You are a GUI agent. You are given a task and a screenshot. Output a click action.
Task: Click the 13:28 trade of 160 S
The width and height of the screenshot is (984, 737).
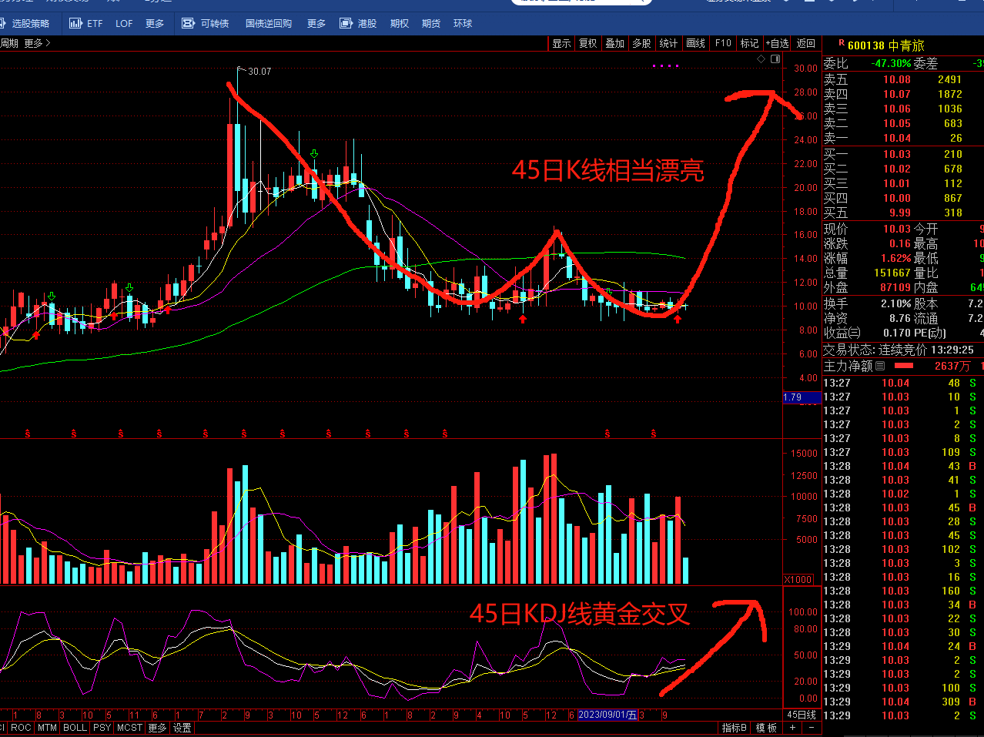pos(903,591)
